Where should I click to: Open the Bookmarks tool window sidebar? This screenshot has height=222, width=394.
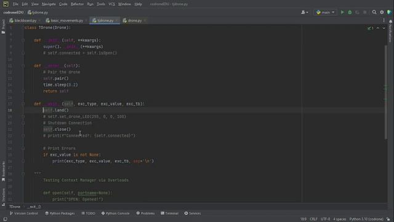tap(3, 171)
